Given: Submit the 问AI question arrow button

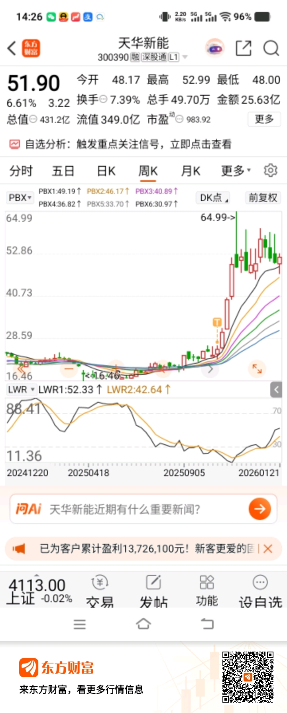Looking at the screenshot, I should 260,509.
